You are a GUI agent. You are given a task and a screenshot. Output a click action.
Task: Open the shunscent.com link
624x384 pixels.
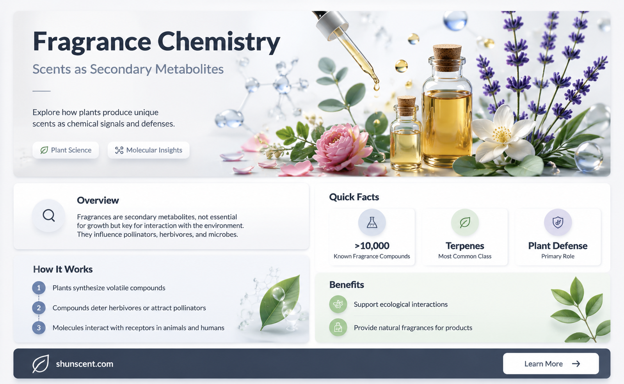coord(85,364)
